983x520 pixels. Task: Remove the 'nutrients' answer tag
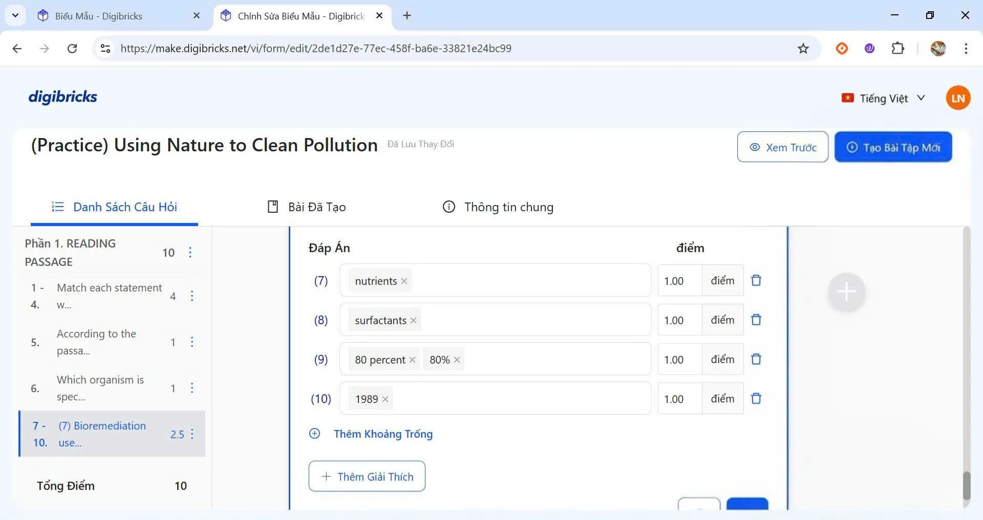click(404, 281)
